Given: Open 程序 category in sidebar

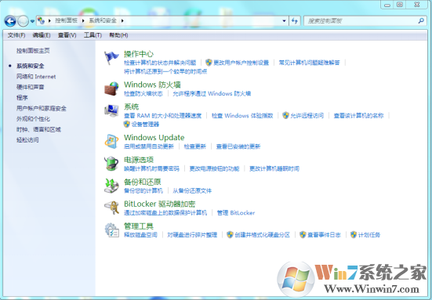Looking at the screenshot, I should (x=22, y=98).
